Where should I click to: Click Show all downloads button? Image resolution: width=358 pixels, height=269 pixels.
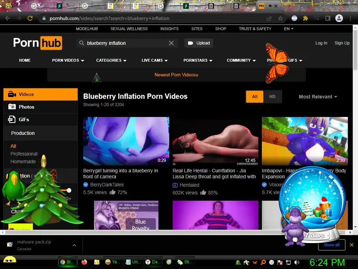point(331,245)
